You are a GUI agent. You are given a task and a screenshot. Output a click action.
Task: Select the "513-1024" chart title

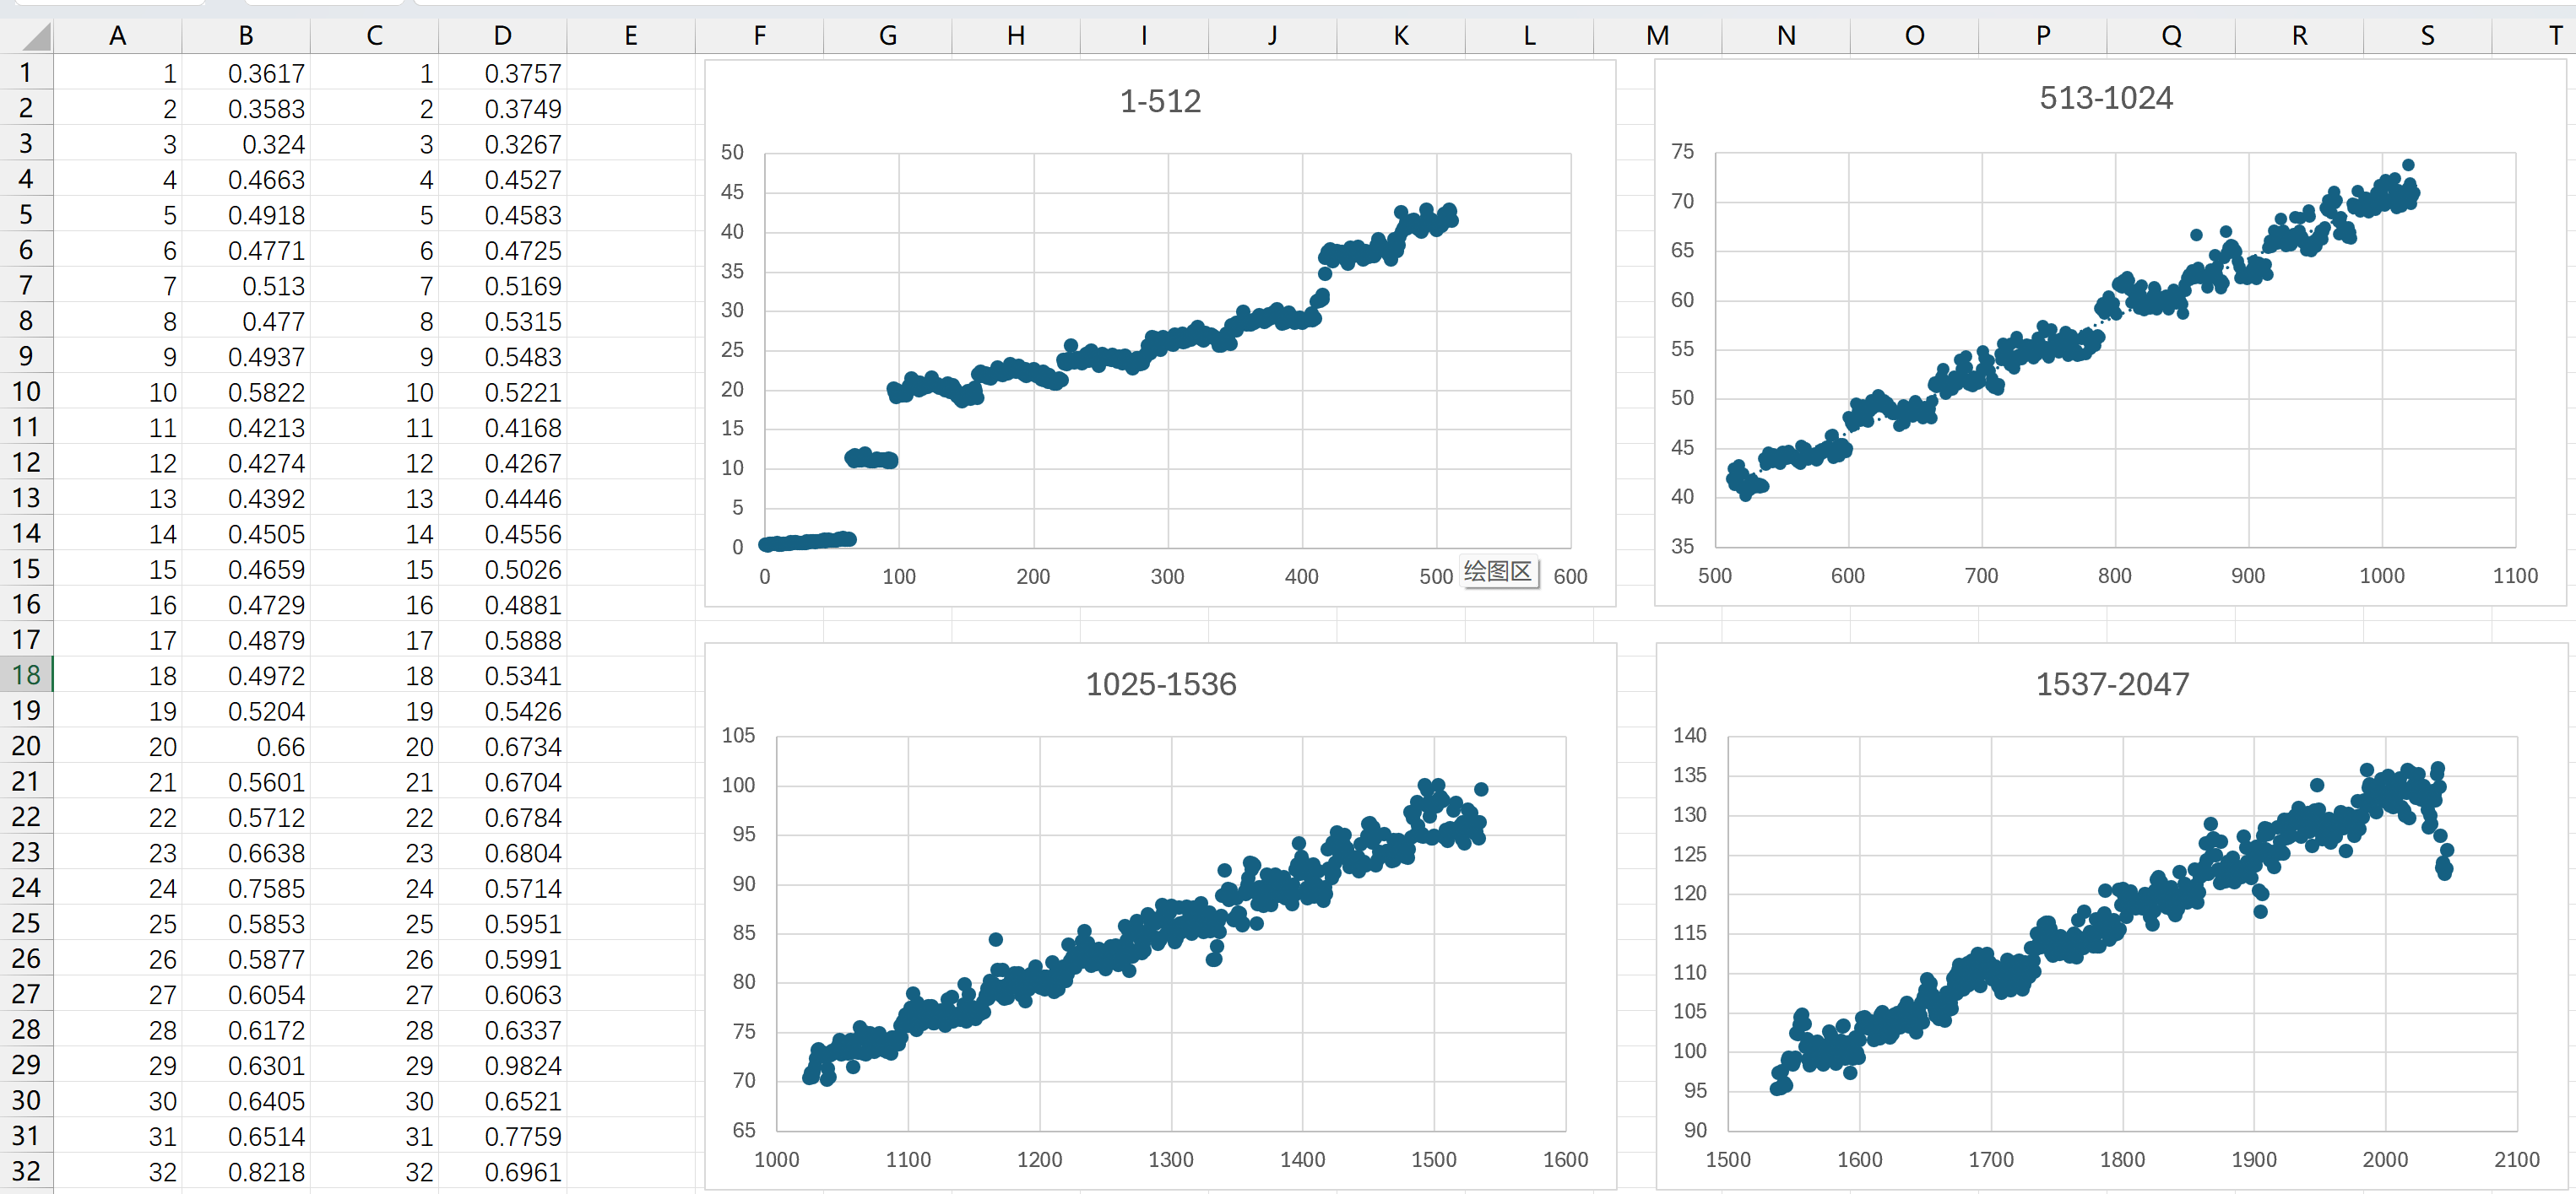(2106, 98)
